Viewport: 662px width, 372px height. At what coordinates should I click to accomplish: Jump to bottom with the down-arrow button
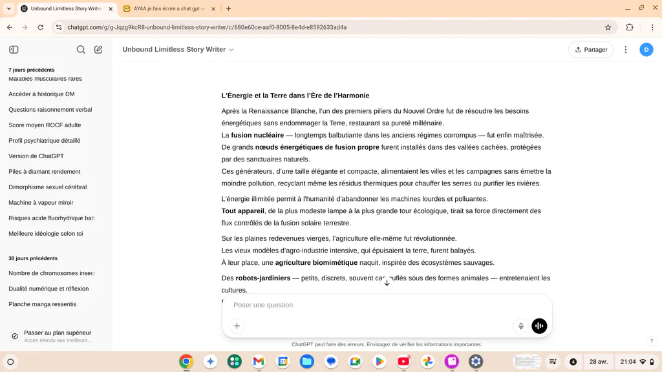pyautogui.click(x=387, y=283)
